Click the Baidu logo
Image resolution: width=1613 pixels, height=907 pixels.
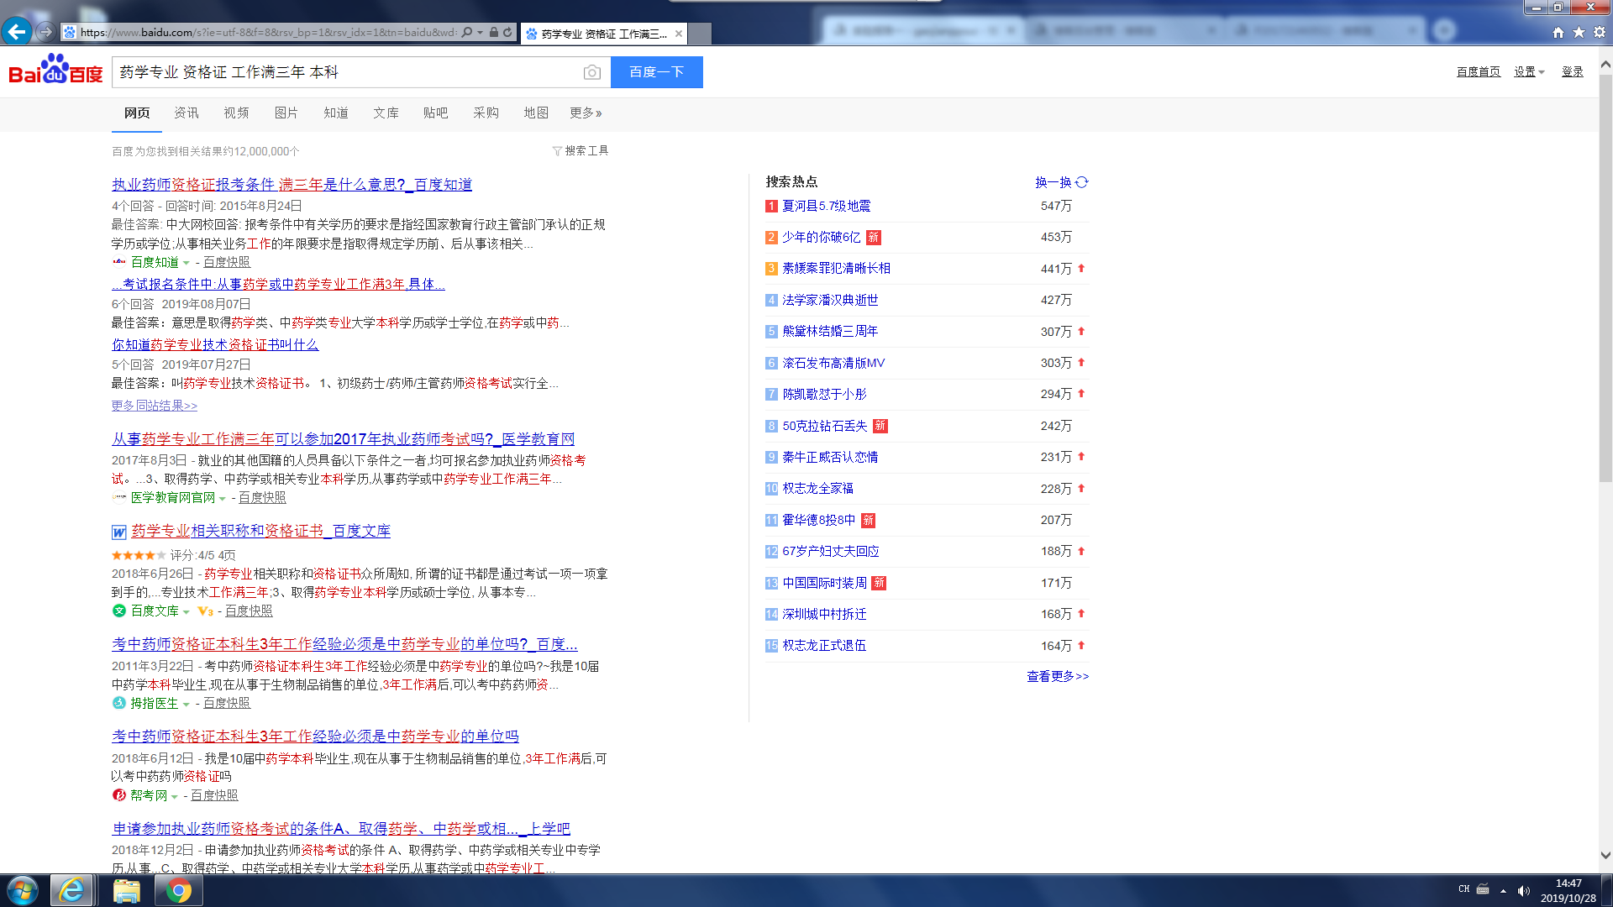coord(55,71)
